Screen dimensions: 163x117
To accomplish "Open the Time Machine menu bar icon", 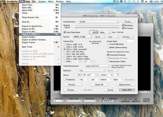I will (x=134, y=1).
